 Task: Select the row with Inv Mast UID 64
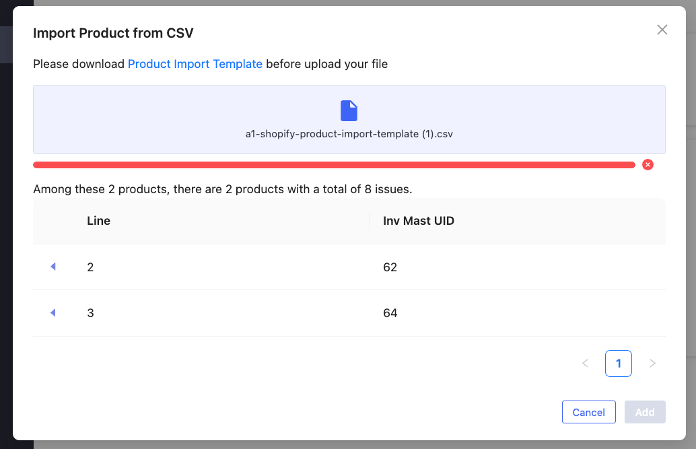point(349,313)
